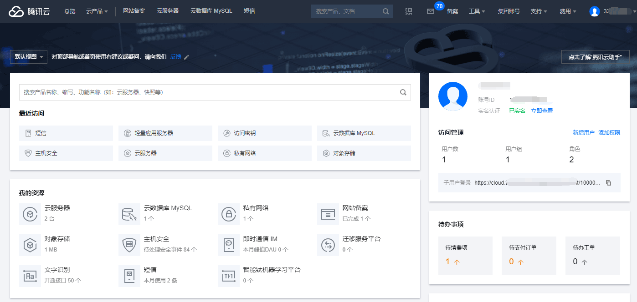Viewport: 637px width, 302px height.
Task: Click the user avatar in top bar
Action: 594,11
